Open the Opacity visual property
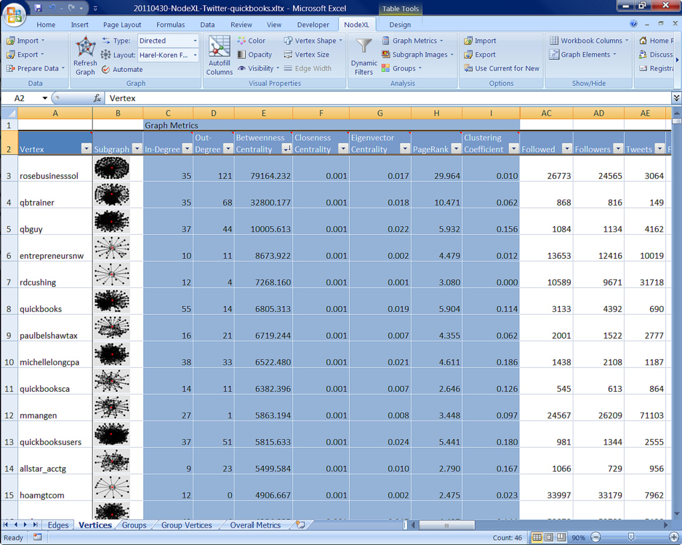The width and height of the screenshot is (682, 545). pyautogui.click(x=255, y=55)
